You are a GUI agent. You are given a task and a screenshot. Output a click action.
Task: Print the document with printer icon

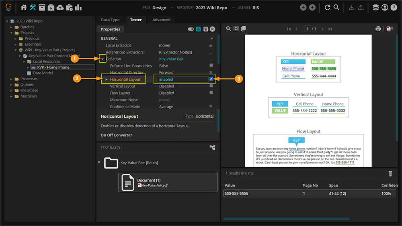(378, 29)
